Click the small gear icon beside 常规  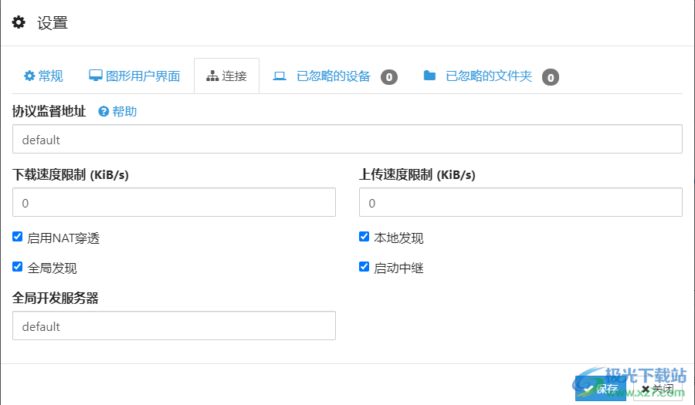coord(29,76)
